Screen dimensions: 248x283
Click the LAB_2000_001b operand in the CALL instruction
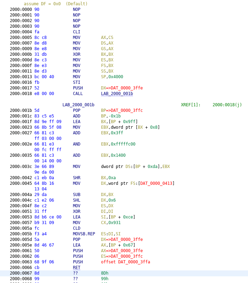pos(117,94)
